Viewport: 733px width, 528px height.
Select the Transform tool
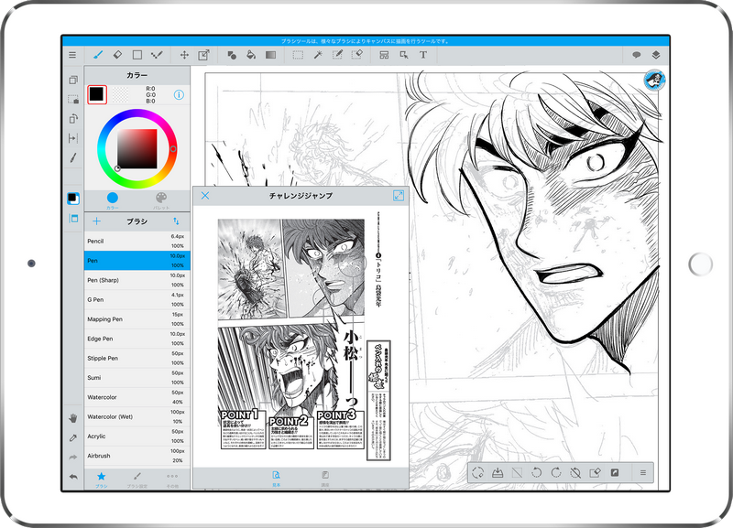click(x=203, y=55)
